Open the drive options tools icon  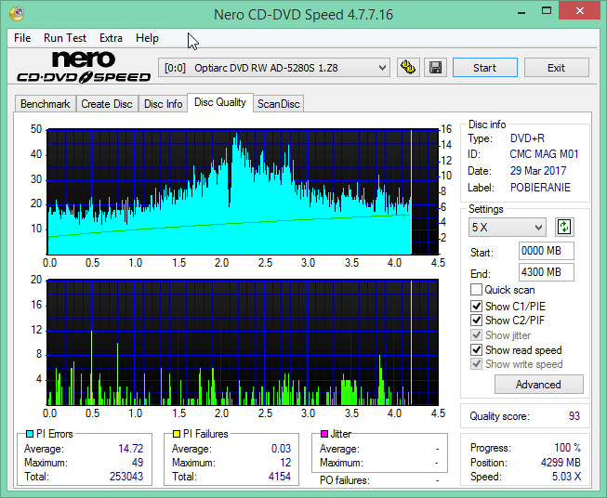pyautogui.click(x=408, y=68)
